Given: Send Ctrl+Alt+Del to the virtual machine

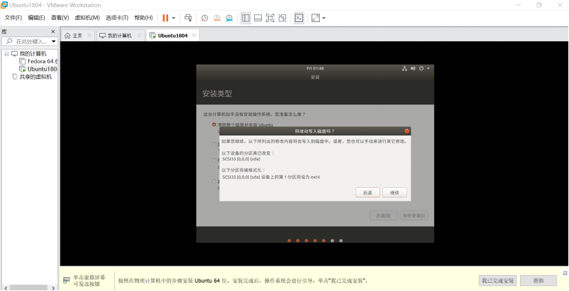Looking at the screenshot, I should 188,18.
